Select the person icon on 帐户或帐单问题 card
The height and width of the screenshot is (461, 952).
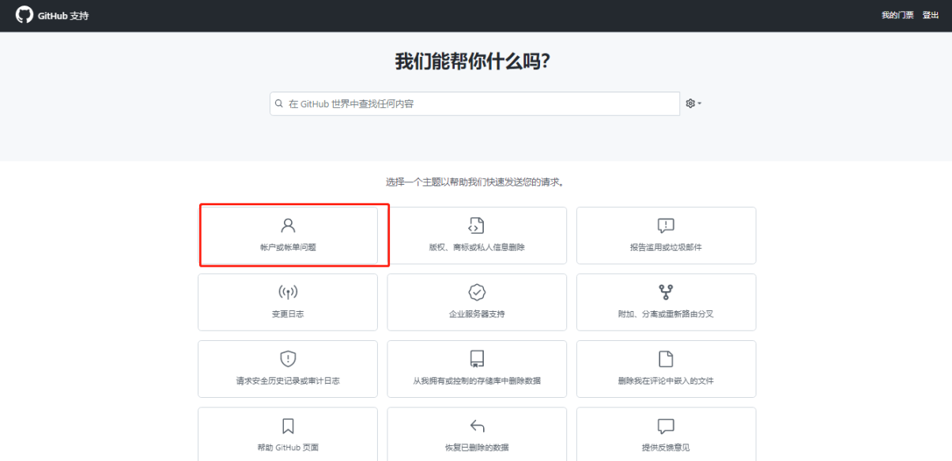pyautogui.click(x=287, y=226)
